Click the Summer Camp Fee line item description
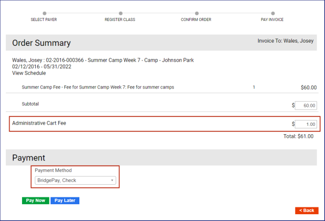 (98, 87)
